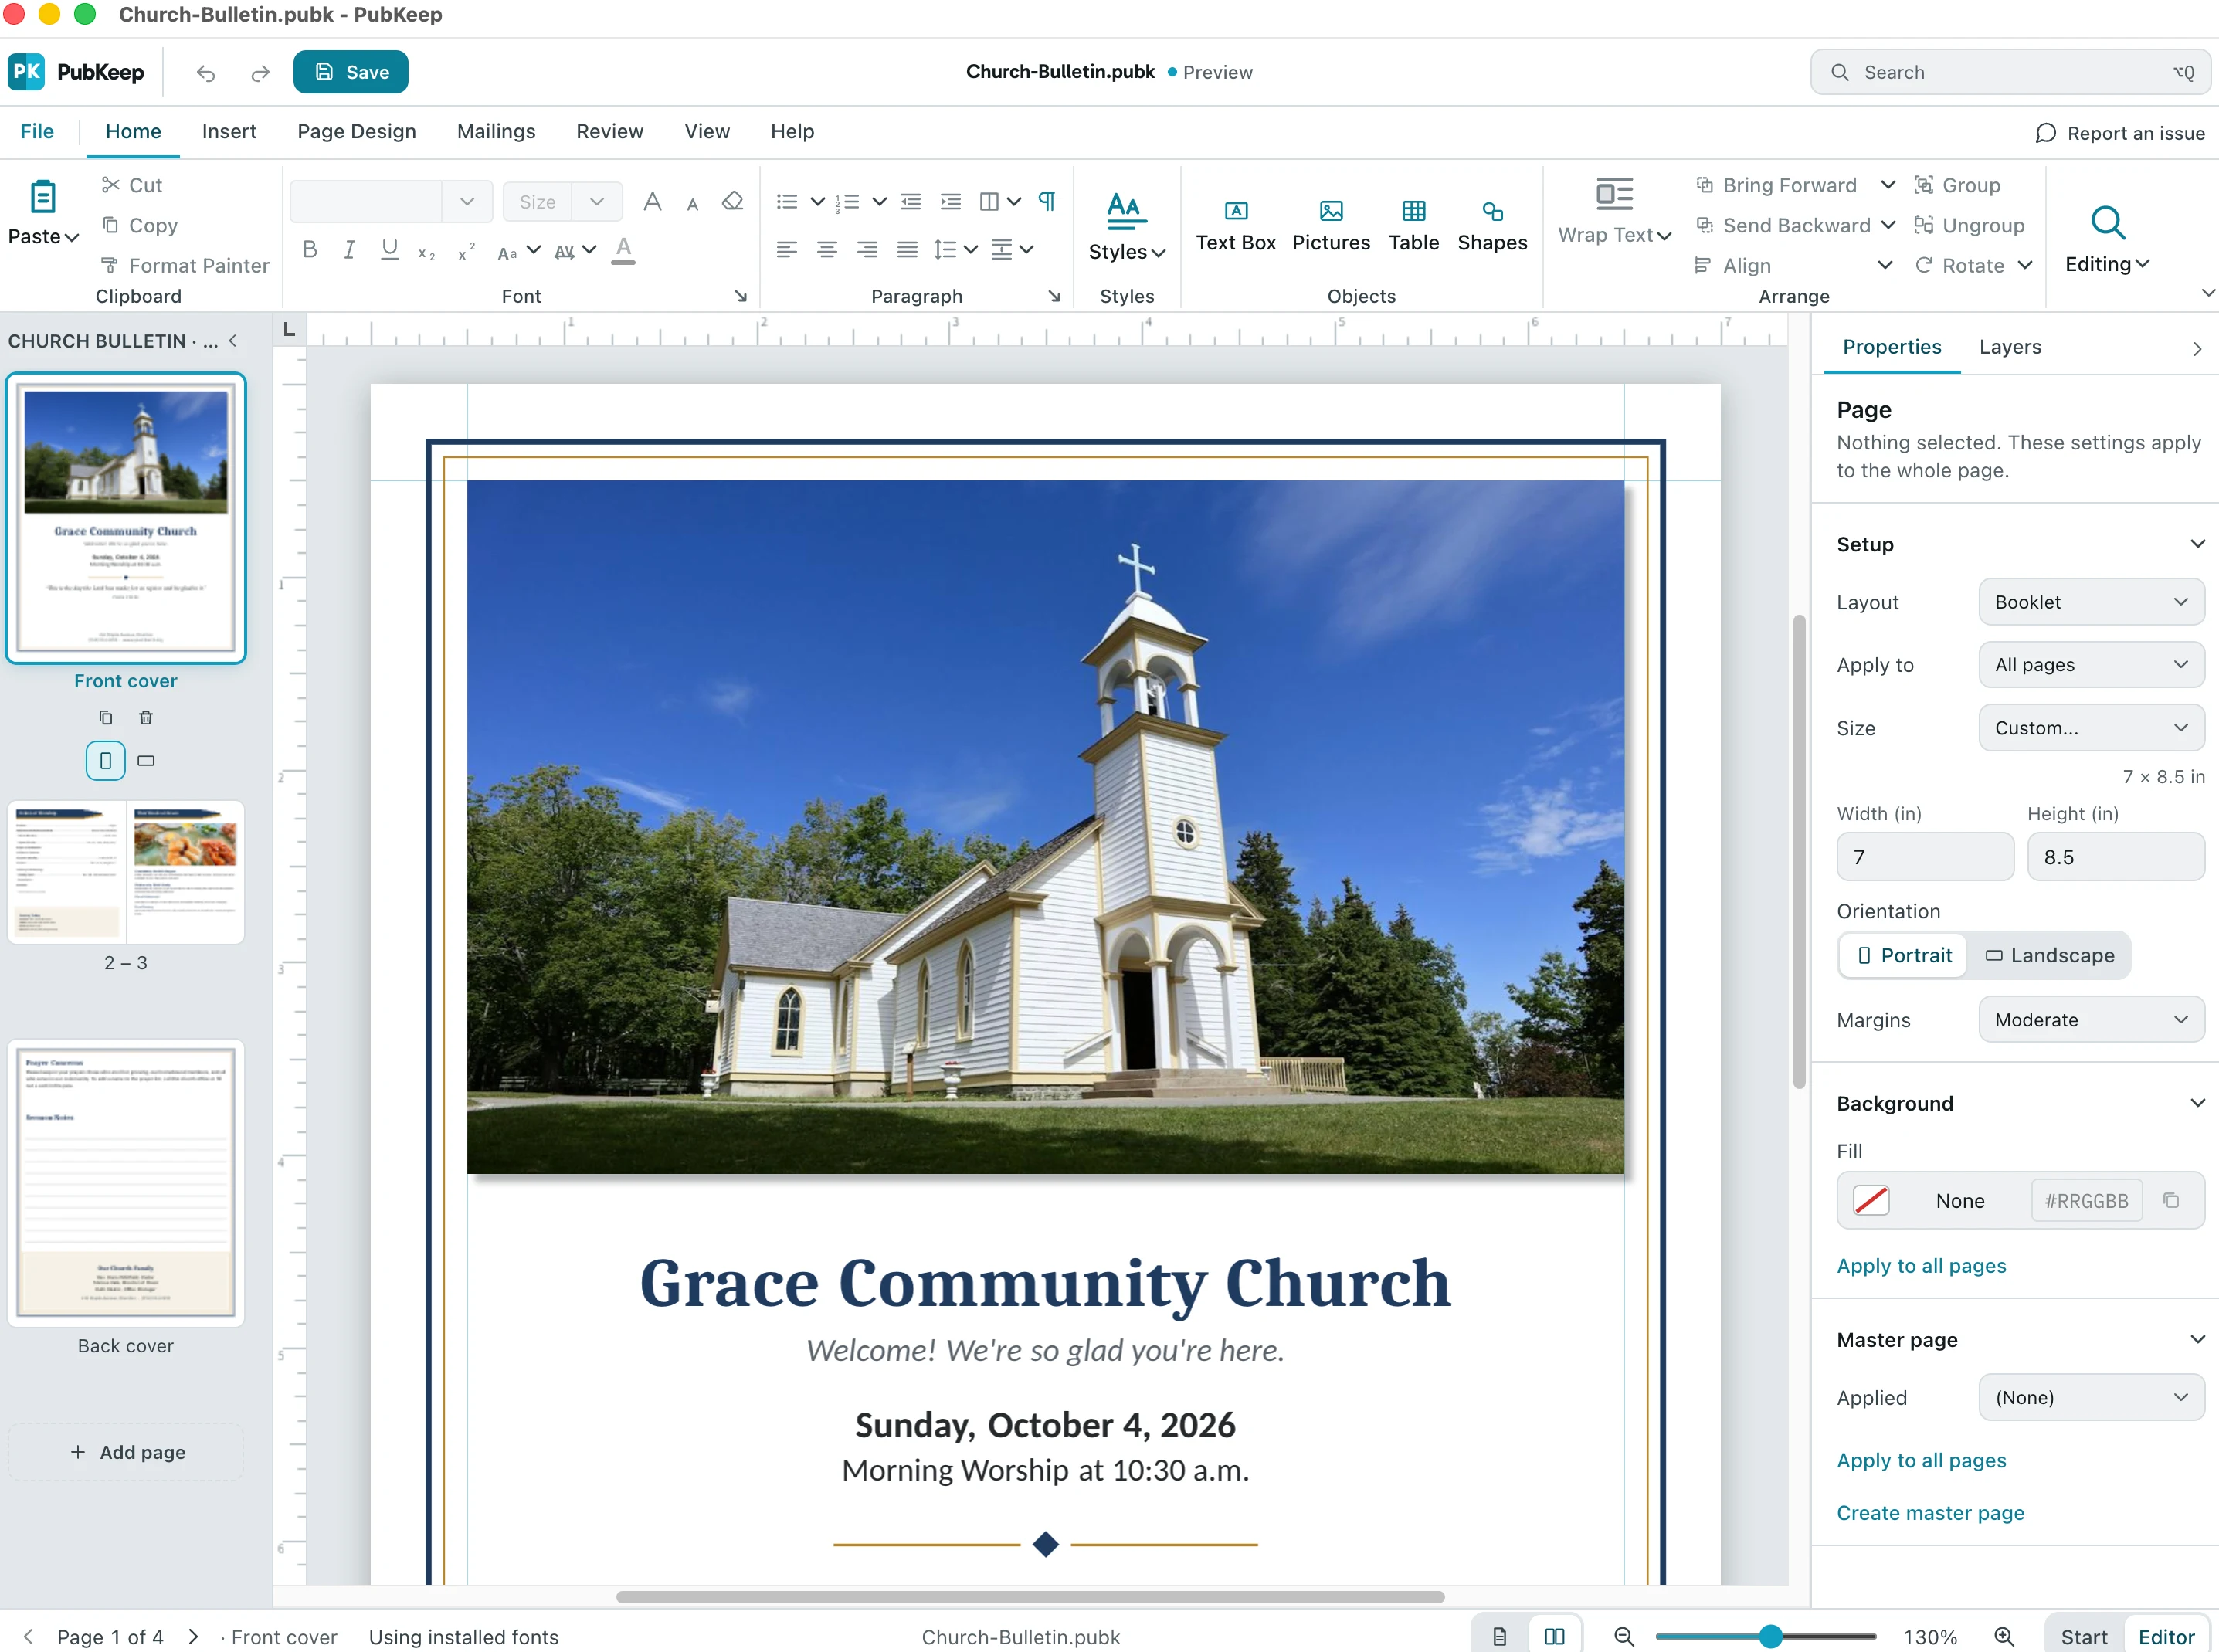
Task: Click the Zoom in magnifier icon
Action: click(2003, 1636)
